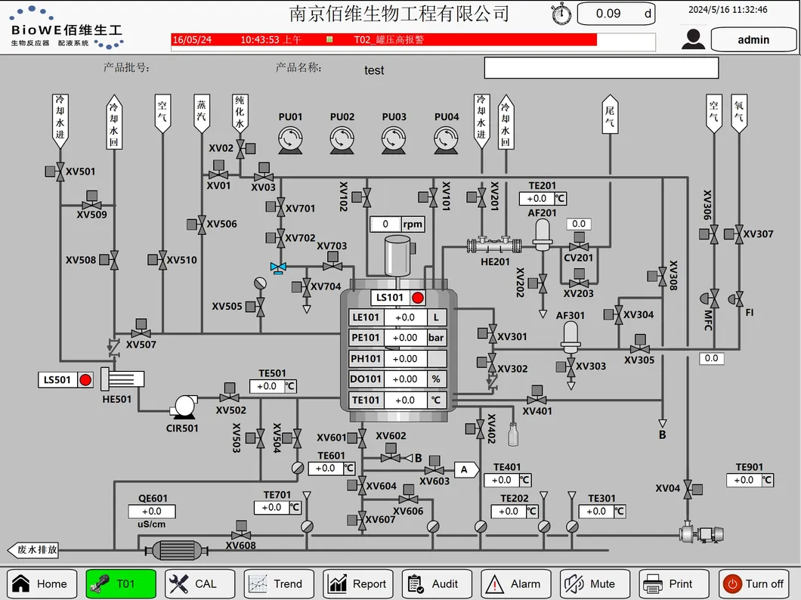Open the Home screen tab
801x600 pixels.
[x=42, y=583]
